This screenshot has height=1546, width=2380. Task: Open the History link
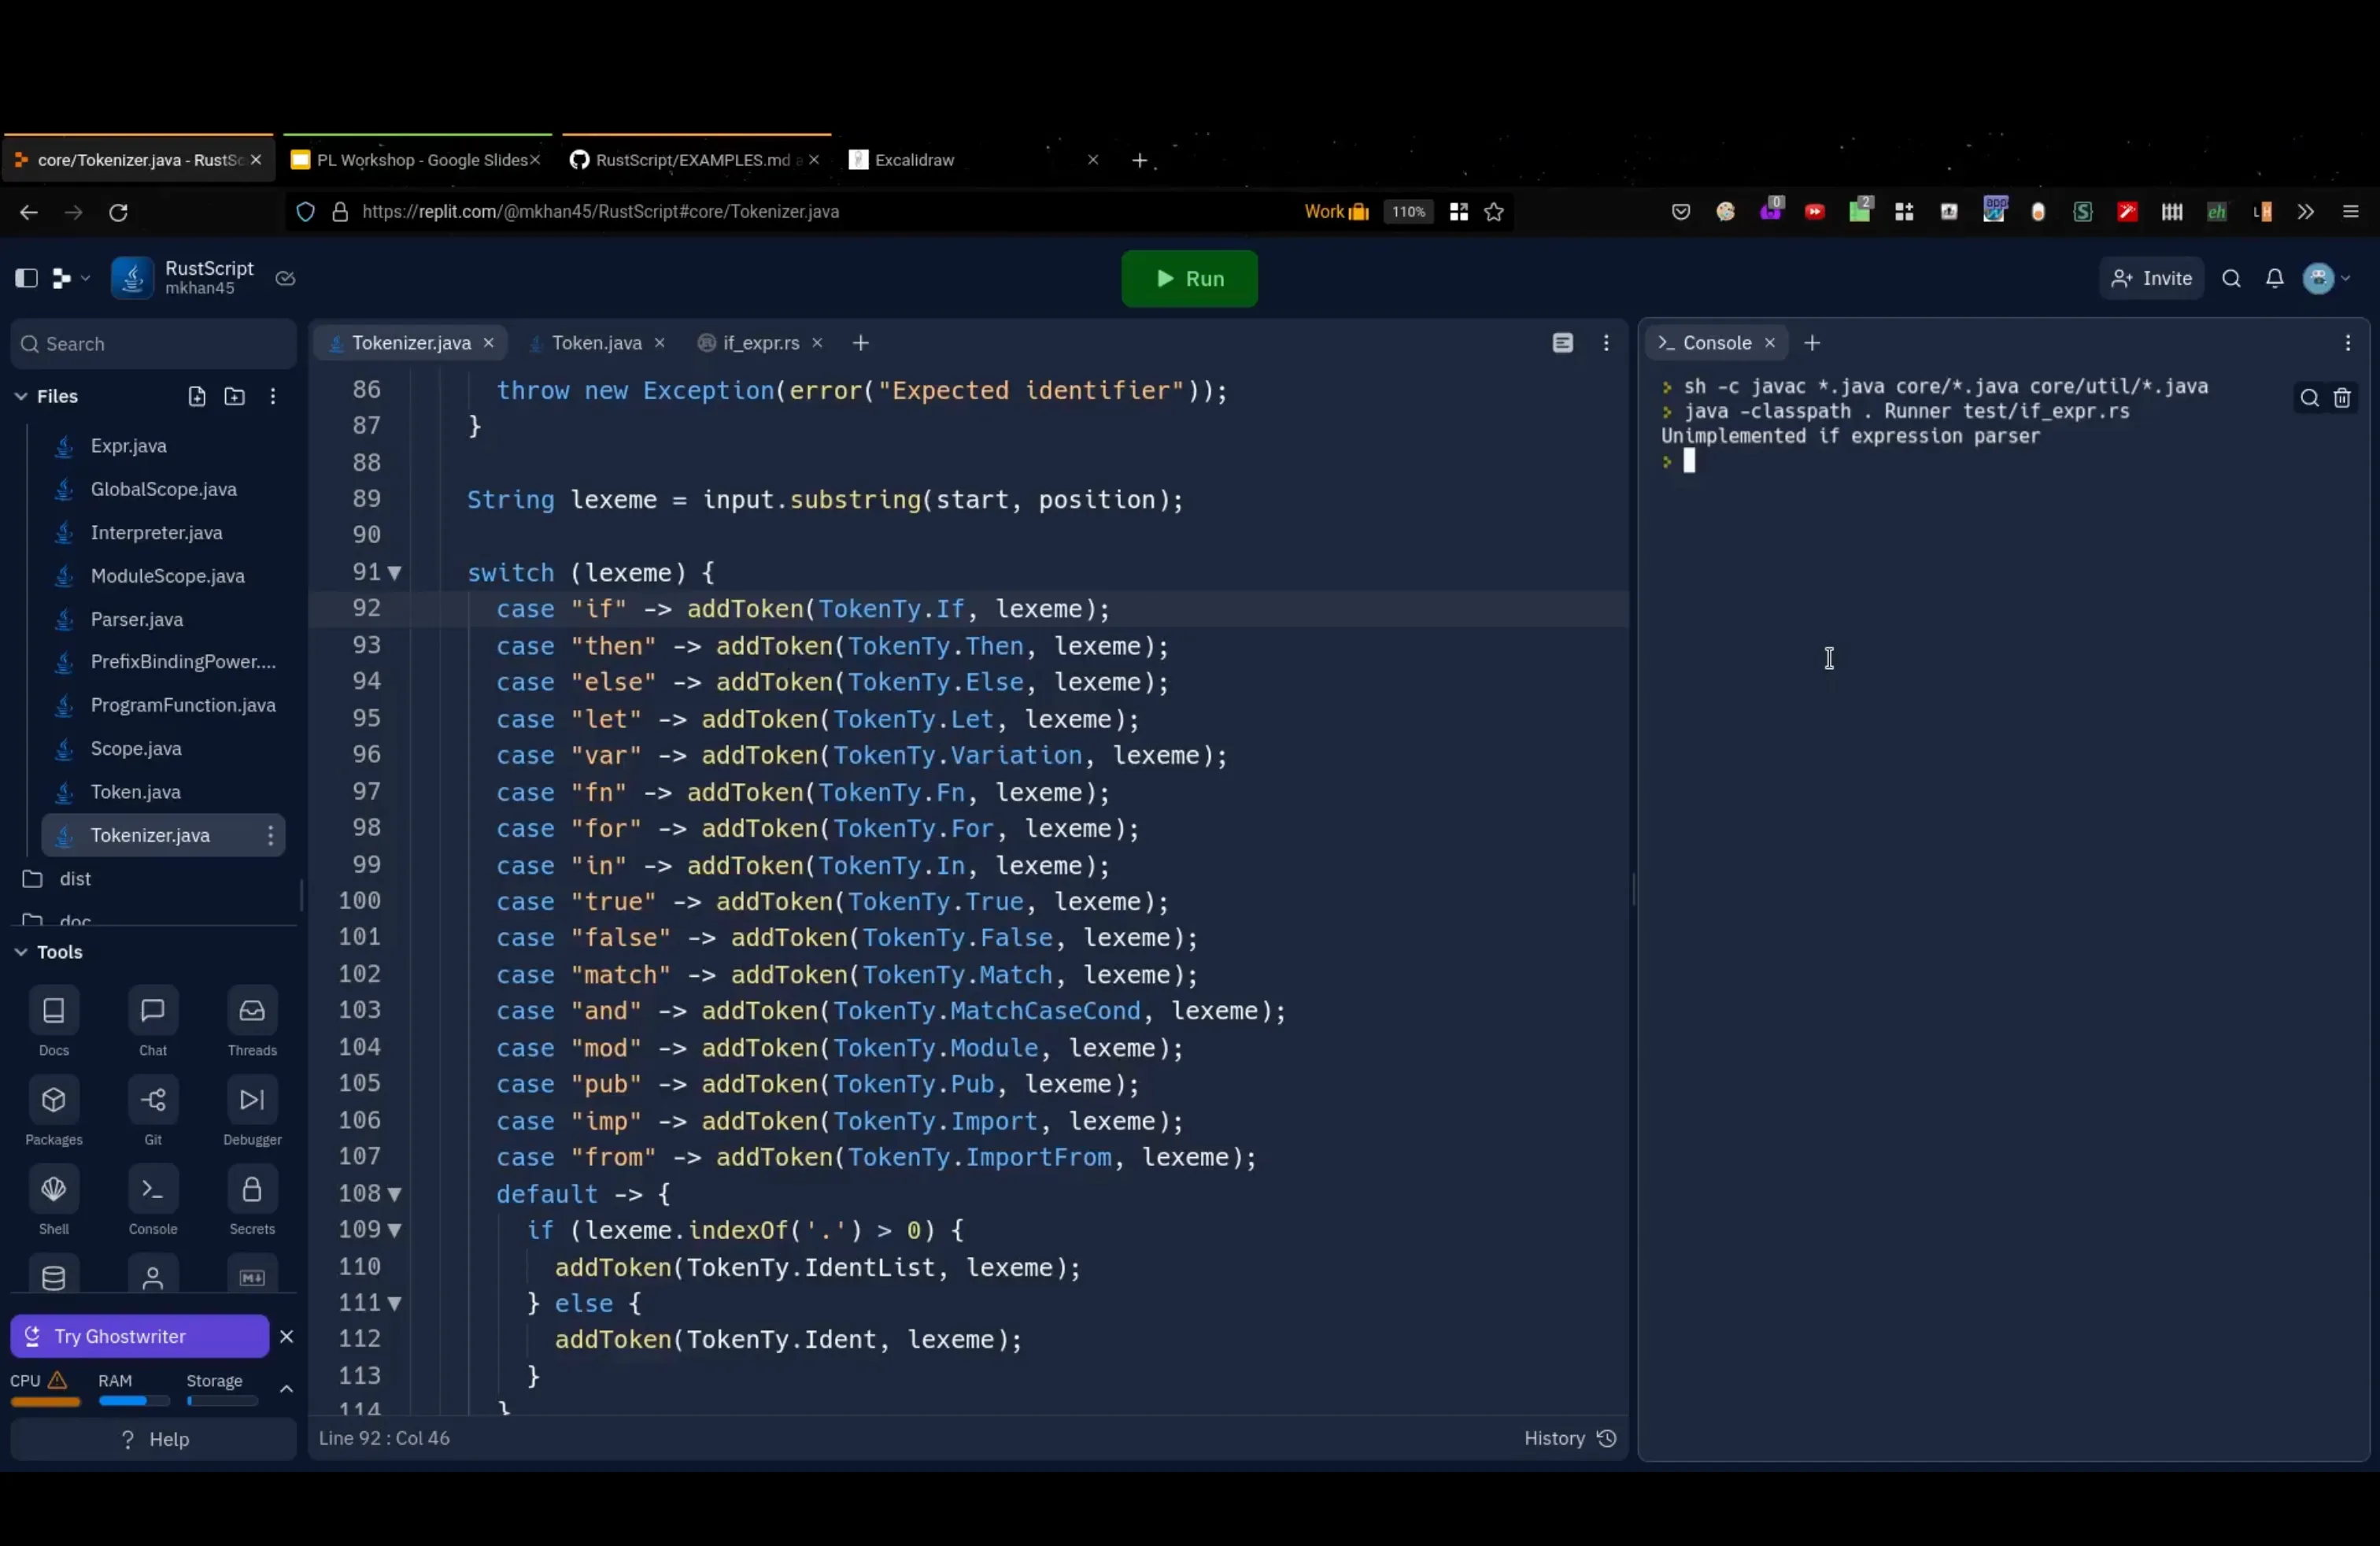coord(1569,1438)
